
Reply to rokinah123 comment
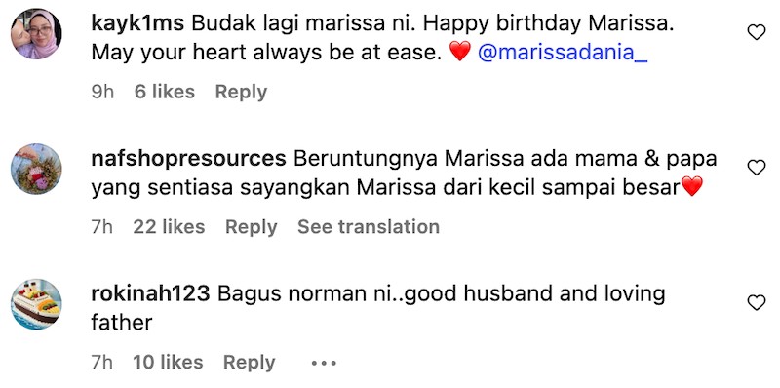point(250,363)
